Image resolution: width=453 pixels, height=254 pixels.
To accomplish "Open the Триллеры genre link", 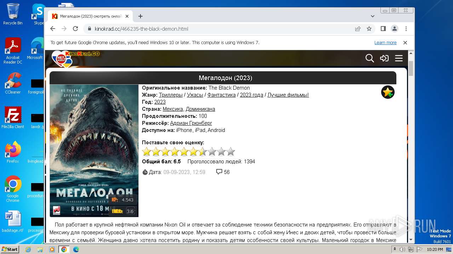I will pyautogui.click(x=171, y=95).
